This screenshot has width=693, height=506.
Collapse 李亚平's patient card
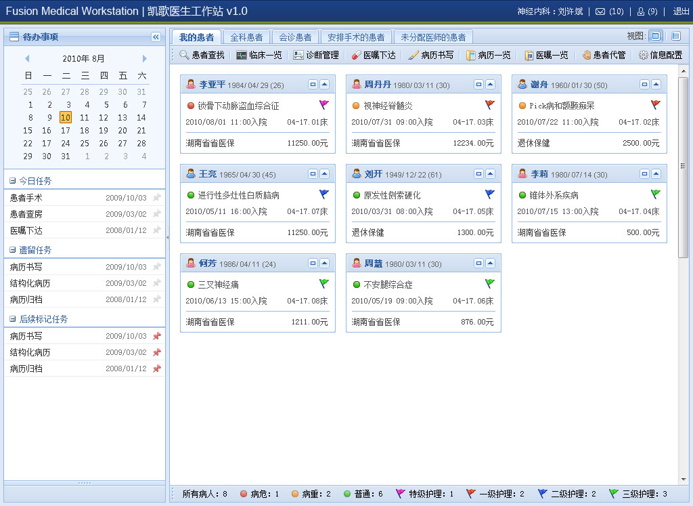324,85
